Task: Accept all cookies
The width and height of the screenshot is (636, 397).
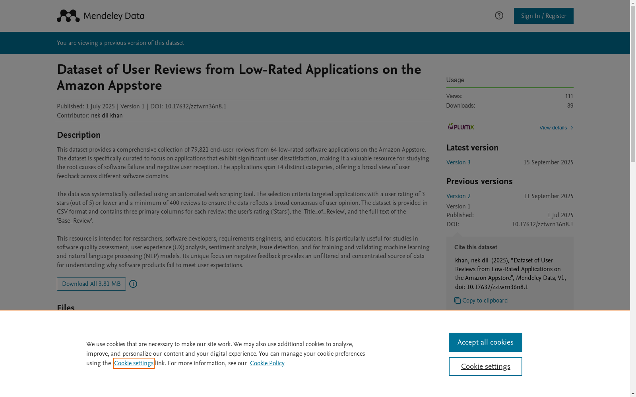Action: click(485, 342)
